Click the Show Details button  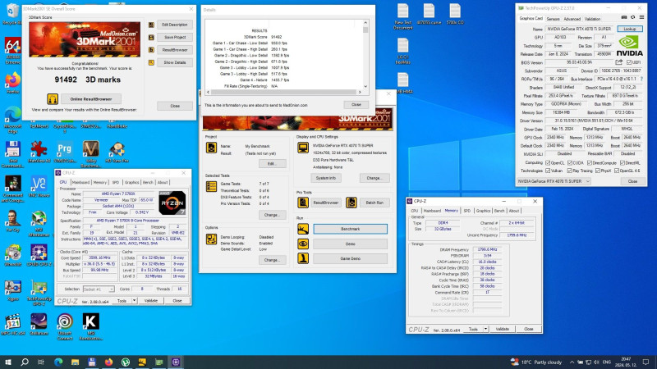pos(175,62)
